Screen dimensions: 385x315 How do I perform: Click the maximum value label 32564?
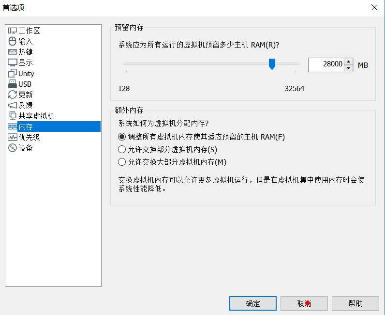tap(295, 89)
